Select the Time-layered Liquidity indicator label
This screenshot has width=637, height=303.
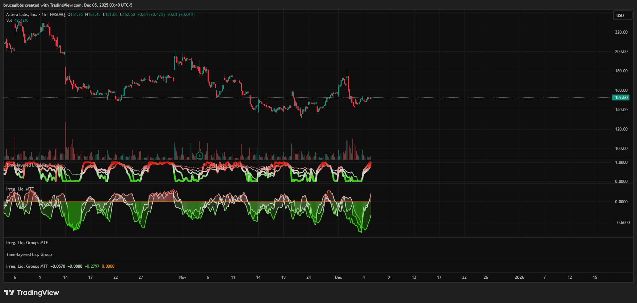click(27, 165)
